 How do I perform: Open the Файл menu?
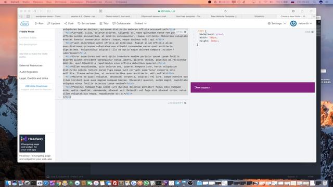pyautogui.click(x=26, y=2)
